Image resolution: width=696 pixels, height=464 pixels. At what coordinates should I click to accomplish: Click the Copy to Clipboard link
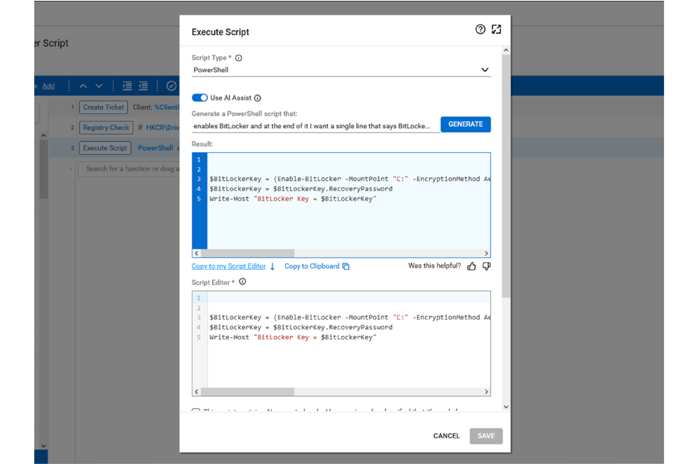pyautogui.click(x=312, y=266)
